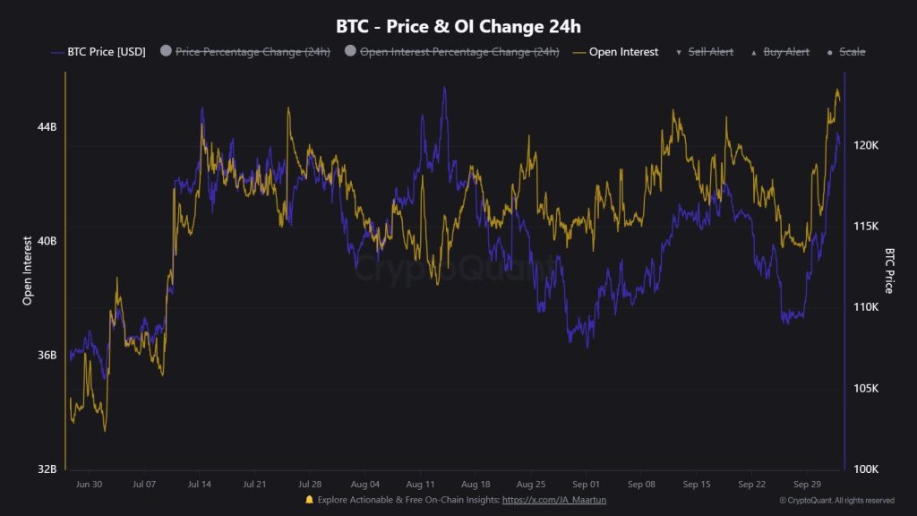Click the Sep 29 date on x-axis
The image size is (917, 516).
(x=807, y=484)
